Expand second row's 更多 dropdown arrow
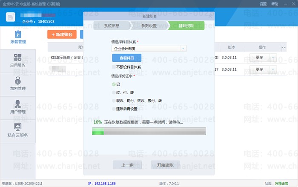 (273, 69)
